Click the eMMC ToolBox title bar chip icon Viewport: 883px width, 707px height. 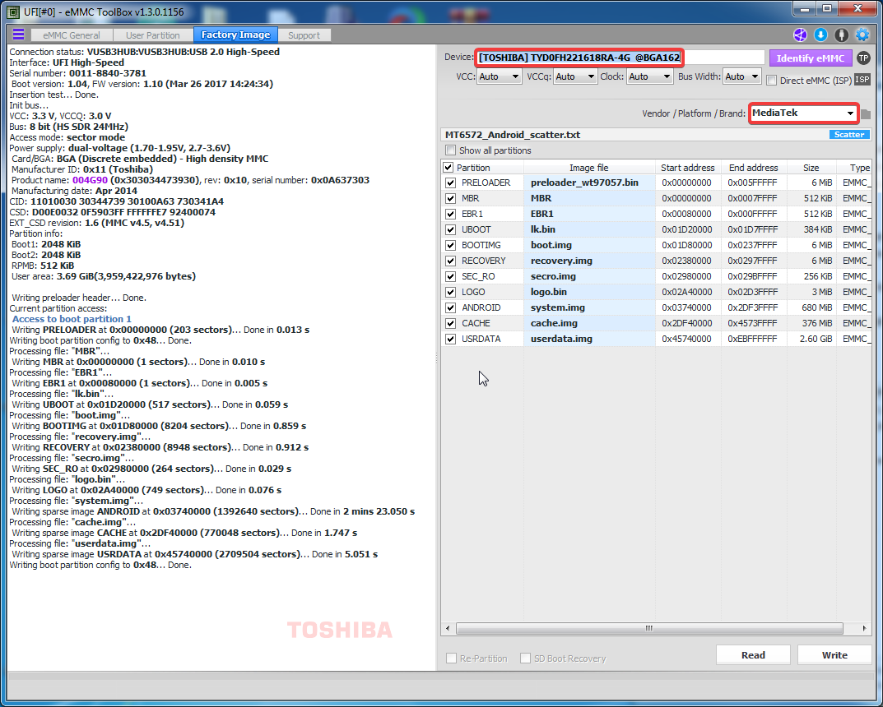[x=12, y=12]
